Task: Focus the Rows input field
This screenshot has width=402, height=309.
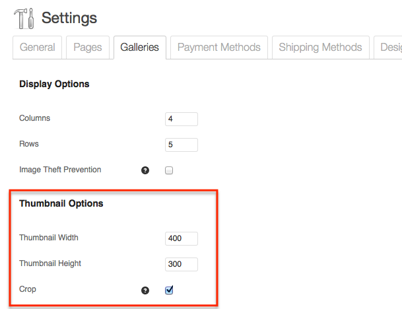Action: 182,145
